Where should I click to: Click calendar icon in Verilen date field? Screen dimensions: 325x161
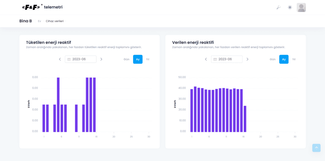tap(215, 59)
